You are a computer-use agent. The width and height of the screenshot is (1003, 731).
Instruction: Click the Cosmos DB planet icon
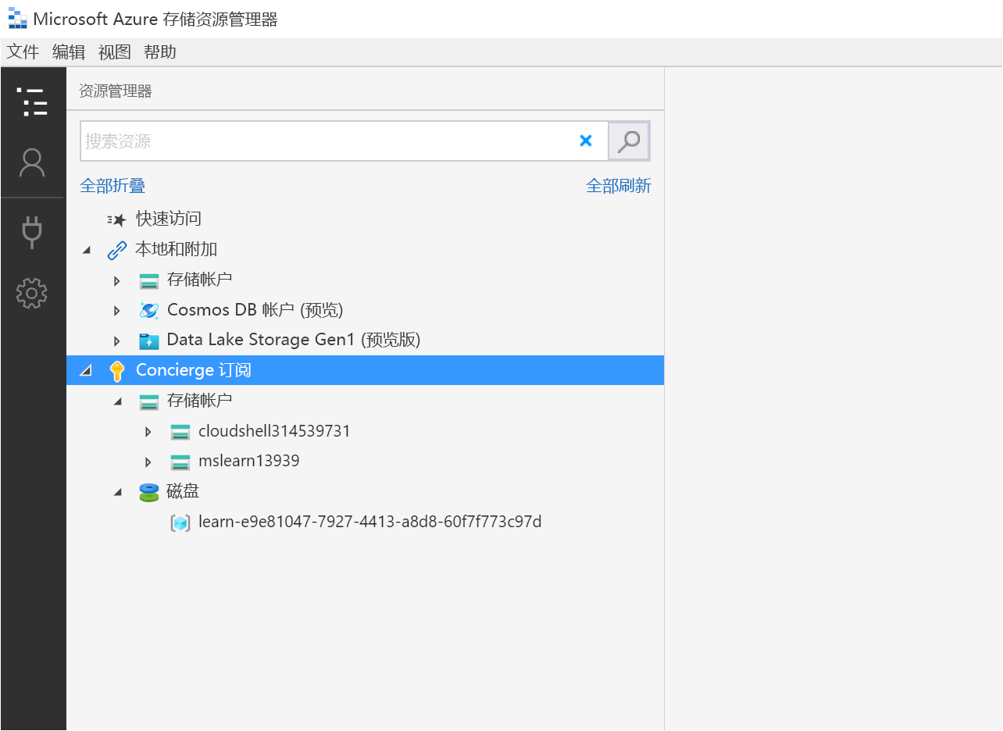click(x=148, y=310)
